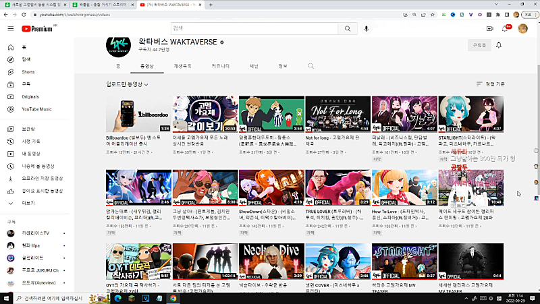This screenshot has height=304, width=540.
Task: Toggle the 구독중 subscribed button
Action: click(479, 45)
